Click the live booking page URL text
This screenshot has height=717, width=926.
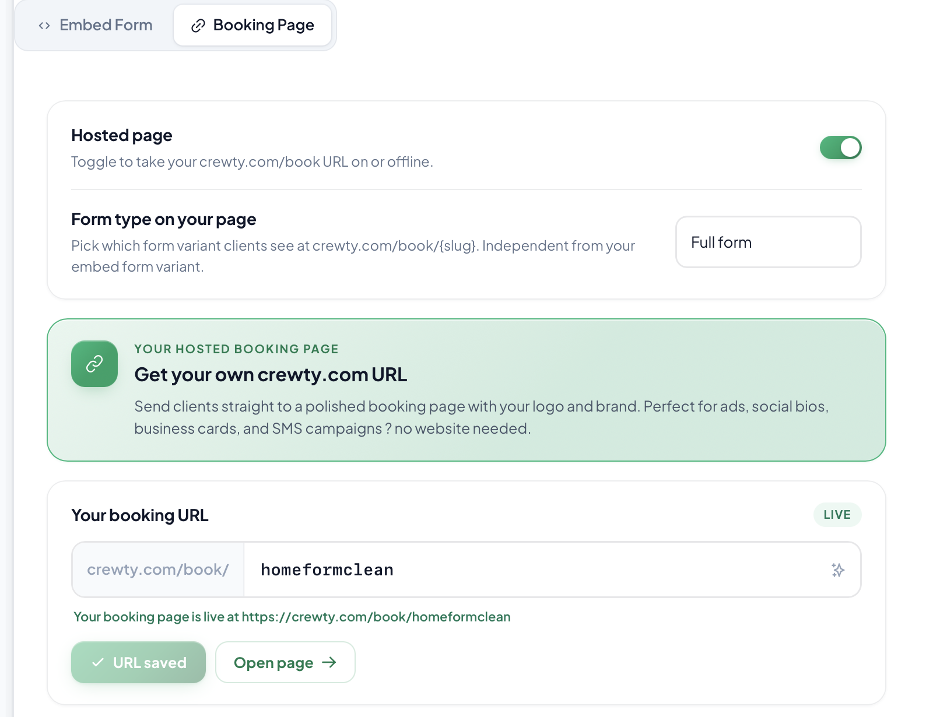376,617
